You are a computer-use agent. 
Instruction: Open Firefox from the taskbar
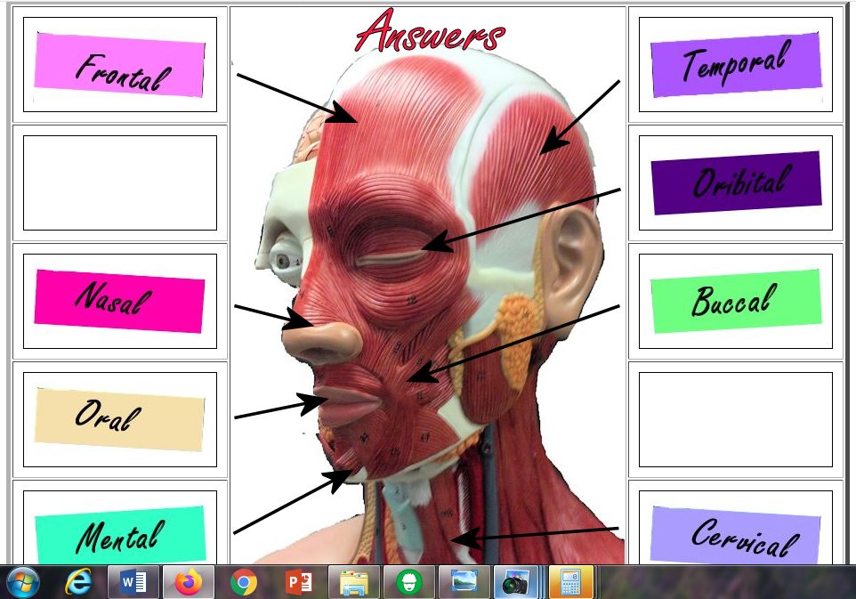point(189,582)
